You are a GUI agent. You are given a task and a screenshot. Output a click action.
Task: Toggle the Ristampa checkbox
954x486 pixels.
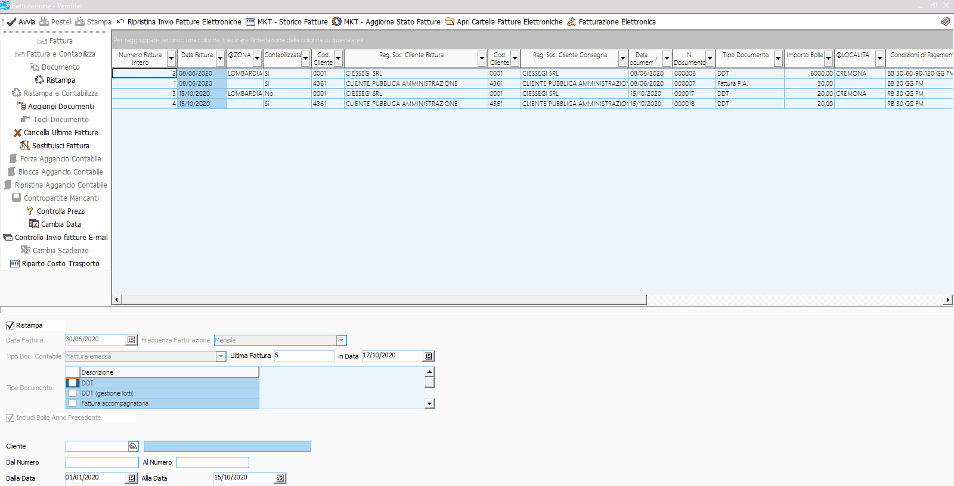[x=10, y=325]
